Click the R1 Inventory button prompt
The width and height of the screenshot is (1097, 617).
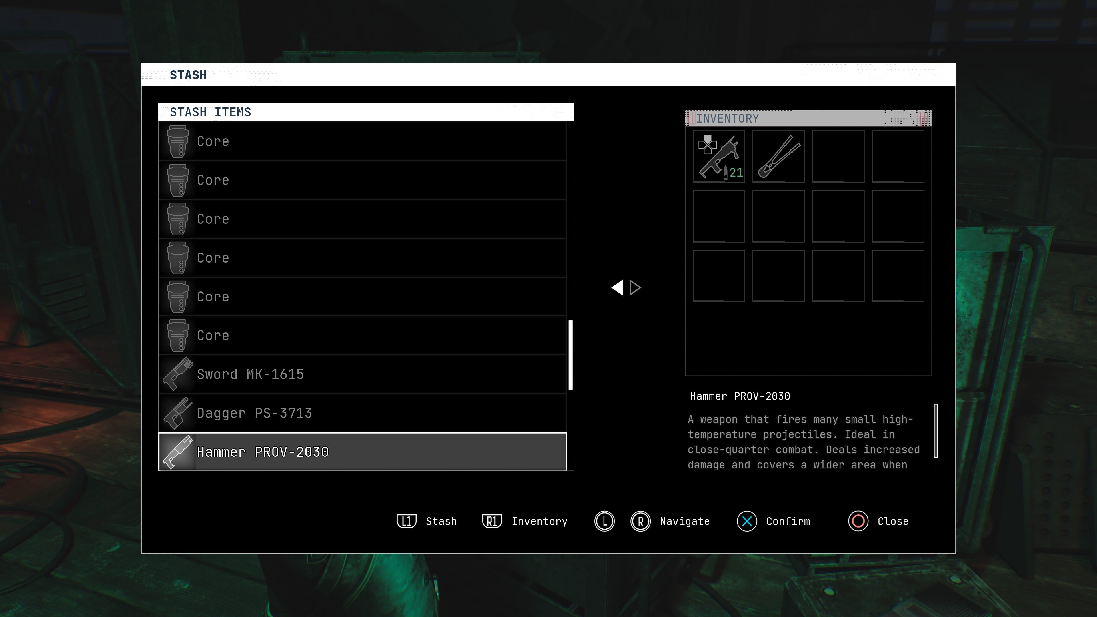point(492,521)
